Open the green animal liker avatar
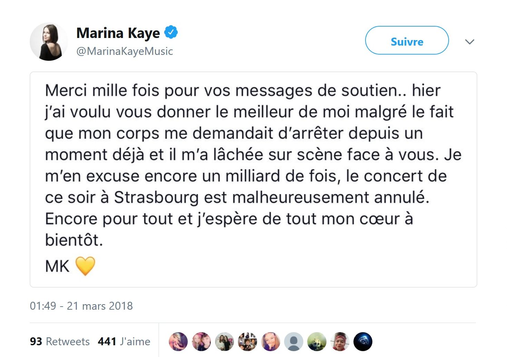 (x=317, y=341)
